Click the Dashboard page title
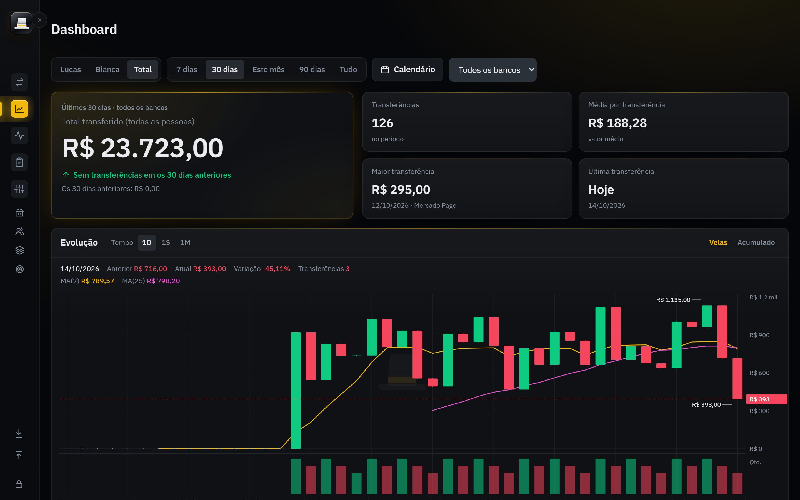 [84, 29]
